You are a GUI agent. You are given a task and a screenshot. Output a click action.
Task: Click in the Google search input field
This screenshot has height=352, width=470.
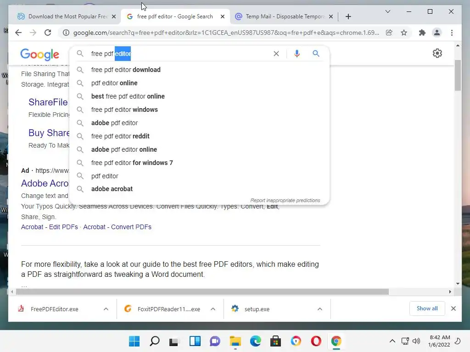[180, 54]
